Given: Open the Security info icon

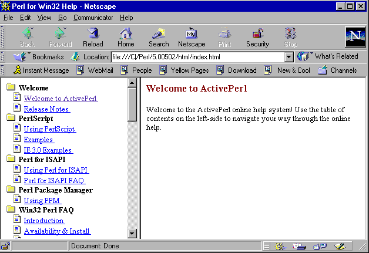Looking at the screenshot, I should (x=257, y=37).
